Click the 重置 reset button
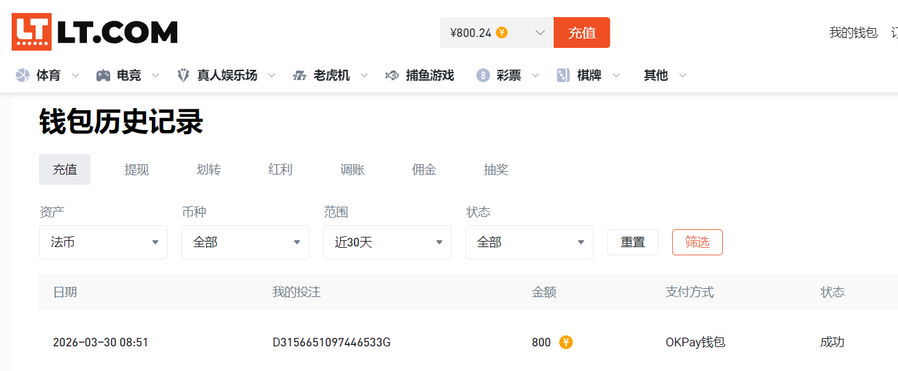The height and width of the screenshot is (371, 898). [632, 242]
